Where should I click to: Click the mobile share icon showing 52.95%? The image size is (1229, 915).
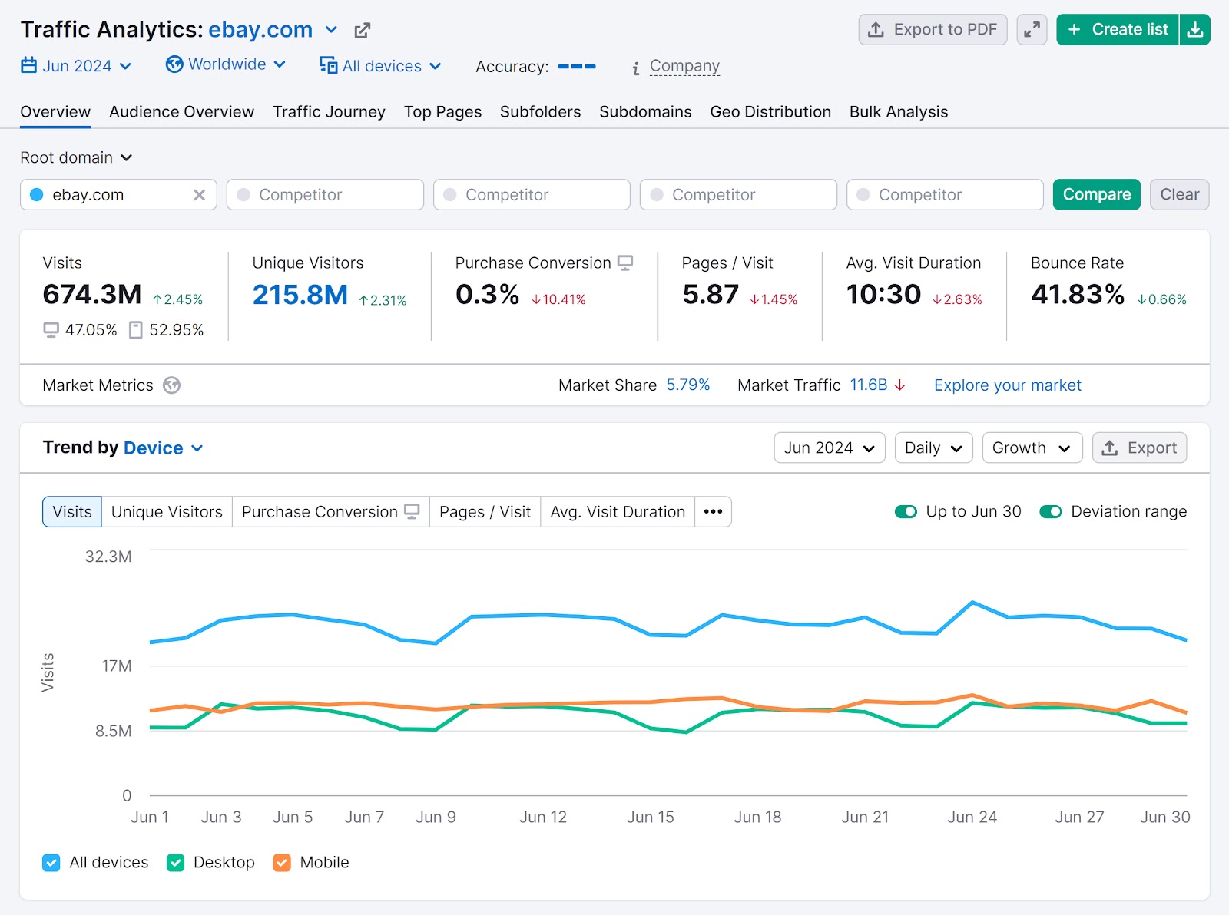pyautogui.click(x=136, y=330)
